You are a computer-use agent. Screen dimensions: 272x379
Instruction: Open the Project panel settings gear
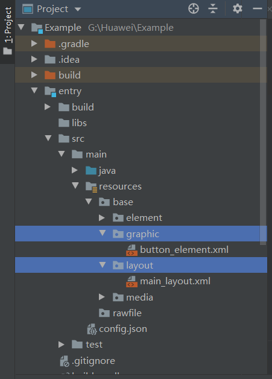pos(238,8)
